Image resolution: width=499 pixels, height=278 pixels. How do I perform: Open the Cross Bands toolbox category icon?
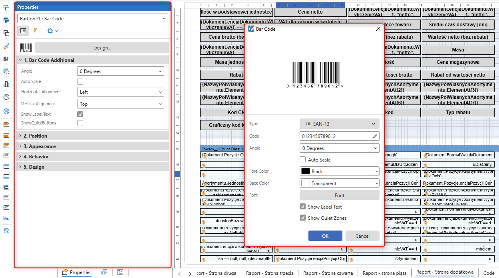[6, 20]
